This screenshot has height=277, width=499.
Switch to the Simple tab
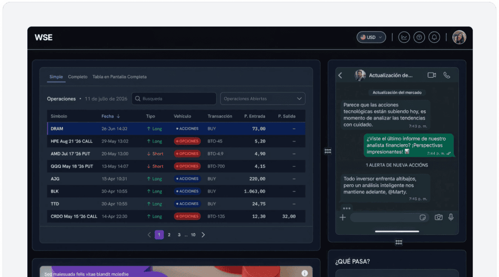[56, 77]
